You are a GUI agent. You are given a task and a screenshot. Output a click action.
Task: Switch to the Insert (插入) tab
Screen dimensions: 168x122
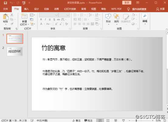26,9
